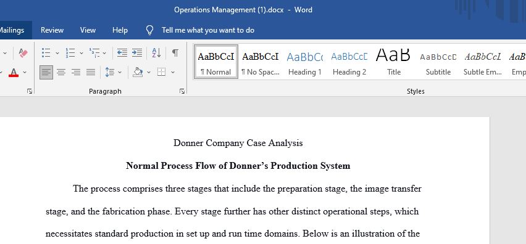Open the Paragraph settings dialog launcher
Viewport: 526px width, 244px height.
tap(182, 91)
